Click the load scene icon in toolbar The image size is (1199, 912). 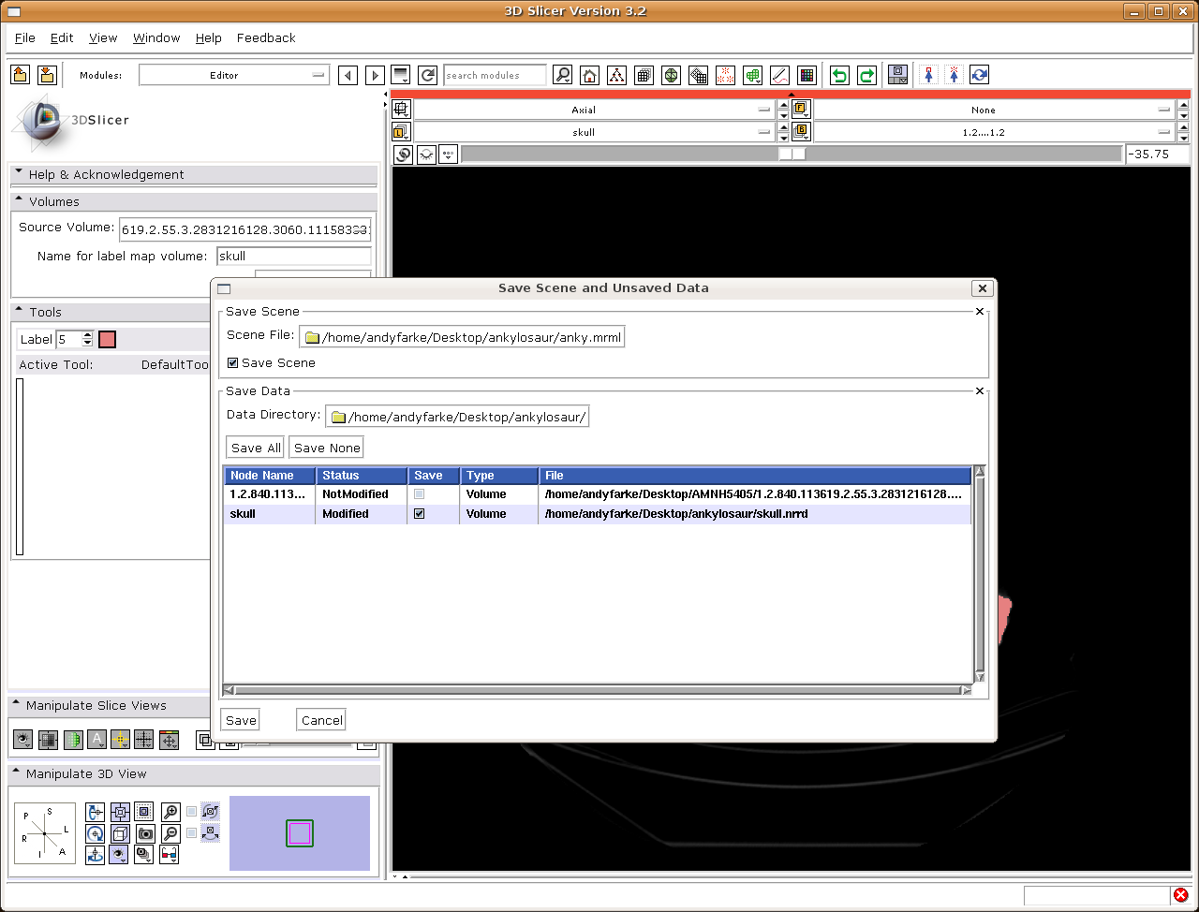tap(21, 75)
